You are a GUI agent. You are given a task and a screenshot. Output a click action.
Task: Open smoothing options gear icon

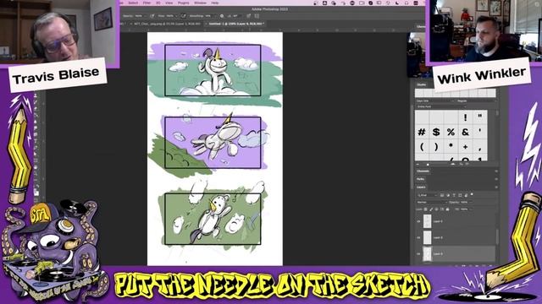pyautogui.click(x=222, y=16)
